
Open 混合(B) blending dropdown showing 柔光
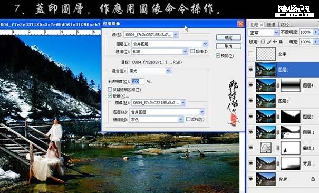click(168, 71)
